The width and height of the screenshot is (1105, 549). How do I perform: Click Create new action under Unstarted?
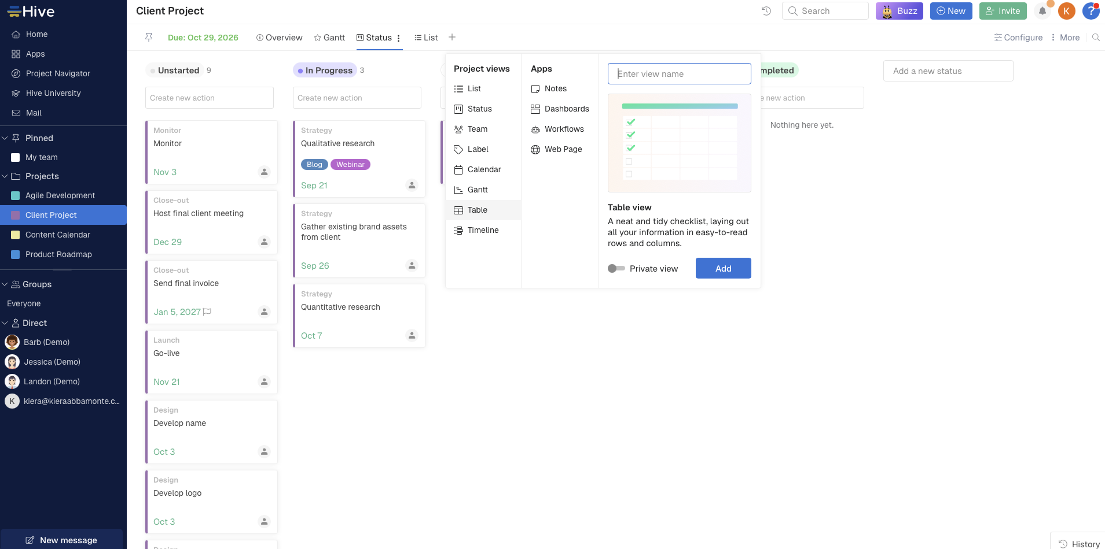pyautogui.click(x=210, y=98)
